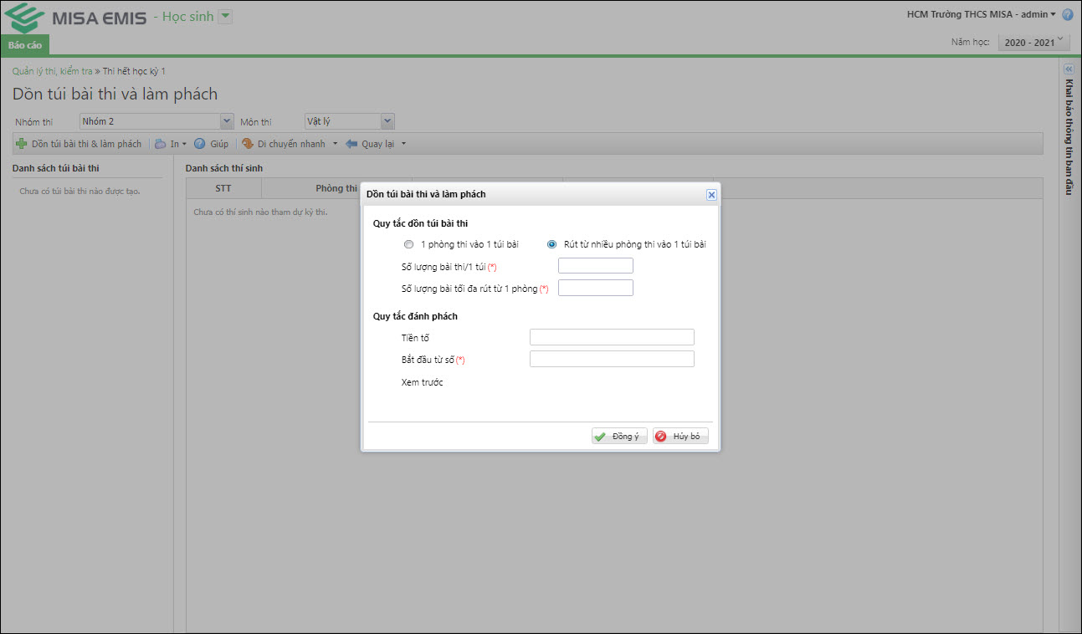
Task: Click the Vật lý value in Môn thi box
Action: (x=342, y=121)
